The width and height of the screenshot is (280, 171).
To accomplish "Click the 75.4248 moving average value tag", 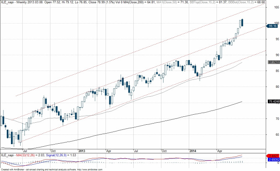I will (x=274, y=102).
